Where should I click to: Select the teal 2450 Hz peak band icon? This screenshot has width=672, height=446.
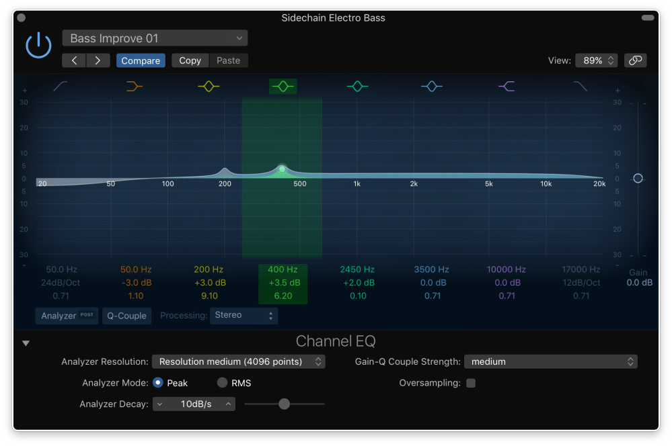357,86
